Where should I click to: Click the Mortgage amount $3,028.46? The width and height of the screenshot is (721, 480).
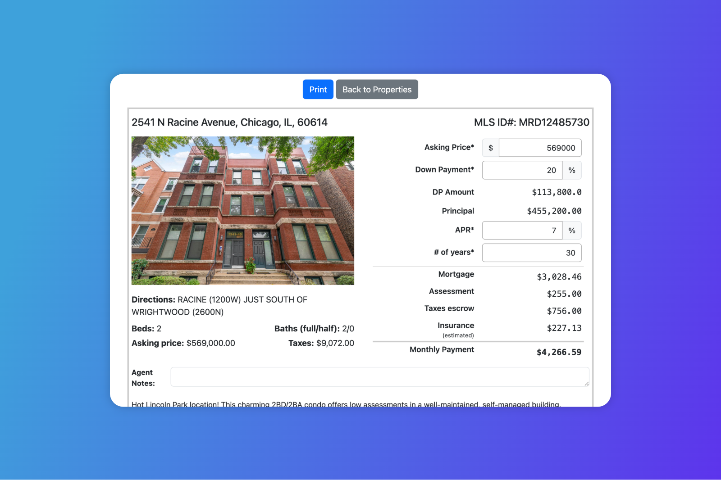pyautogui.click(x=559, y=277)
